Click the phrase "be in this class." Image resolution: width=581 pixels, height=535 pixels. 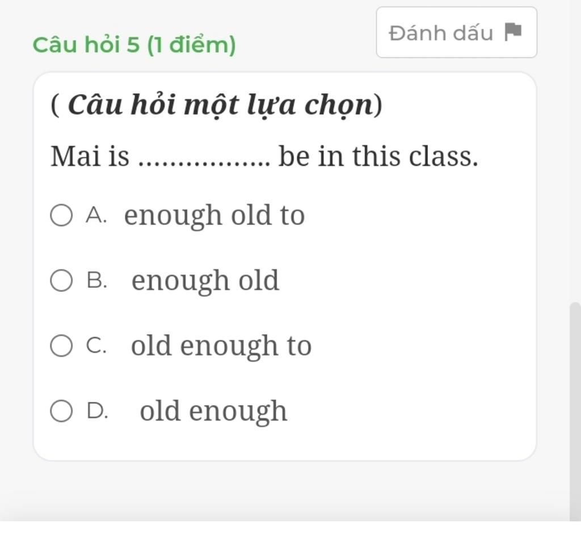click(378, 156)
